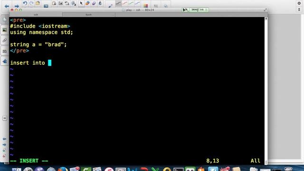Click the small left arrow in sidebar bottom
The image size is (304, 171).
[4, 139]
